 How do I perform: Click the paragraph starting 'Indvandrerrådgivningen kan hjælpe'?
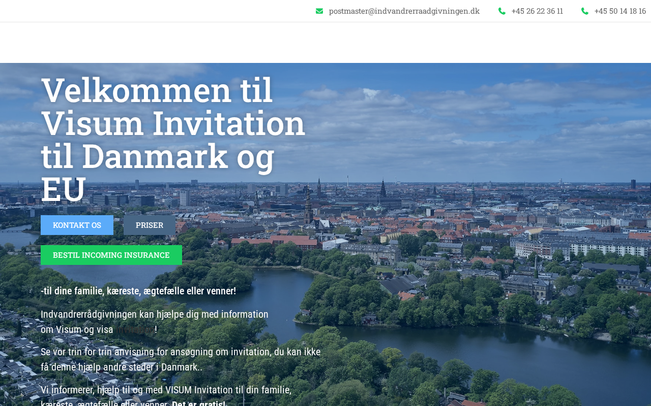[154, 315]
